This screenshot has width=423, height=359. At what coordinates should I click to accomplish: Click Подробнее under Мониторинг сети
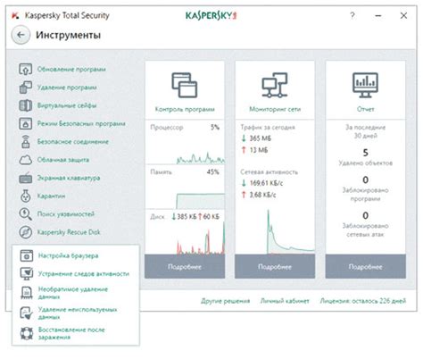pos(275,267)
